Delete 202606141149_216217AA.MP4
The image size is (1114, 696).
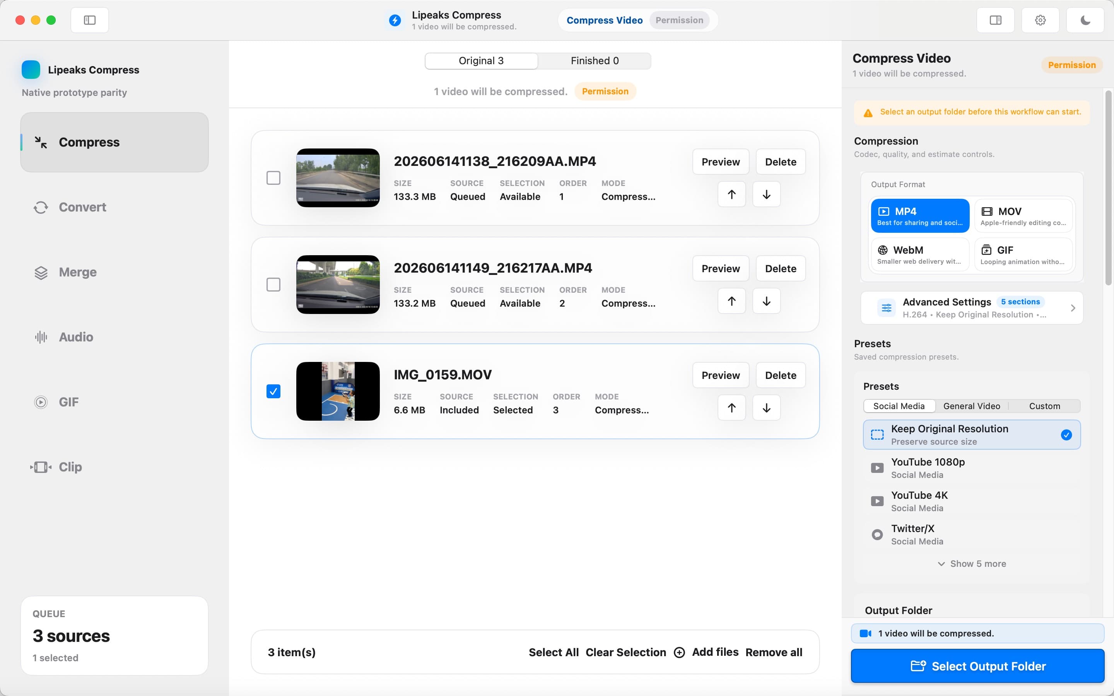coord(780,268)
